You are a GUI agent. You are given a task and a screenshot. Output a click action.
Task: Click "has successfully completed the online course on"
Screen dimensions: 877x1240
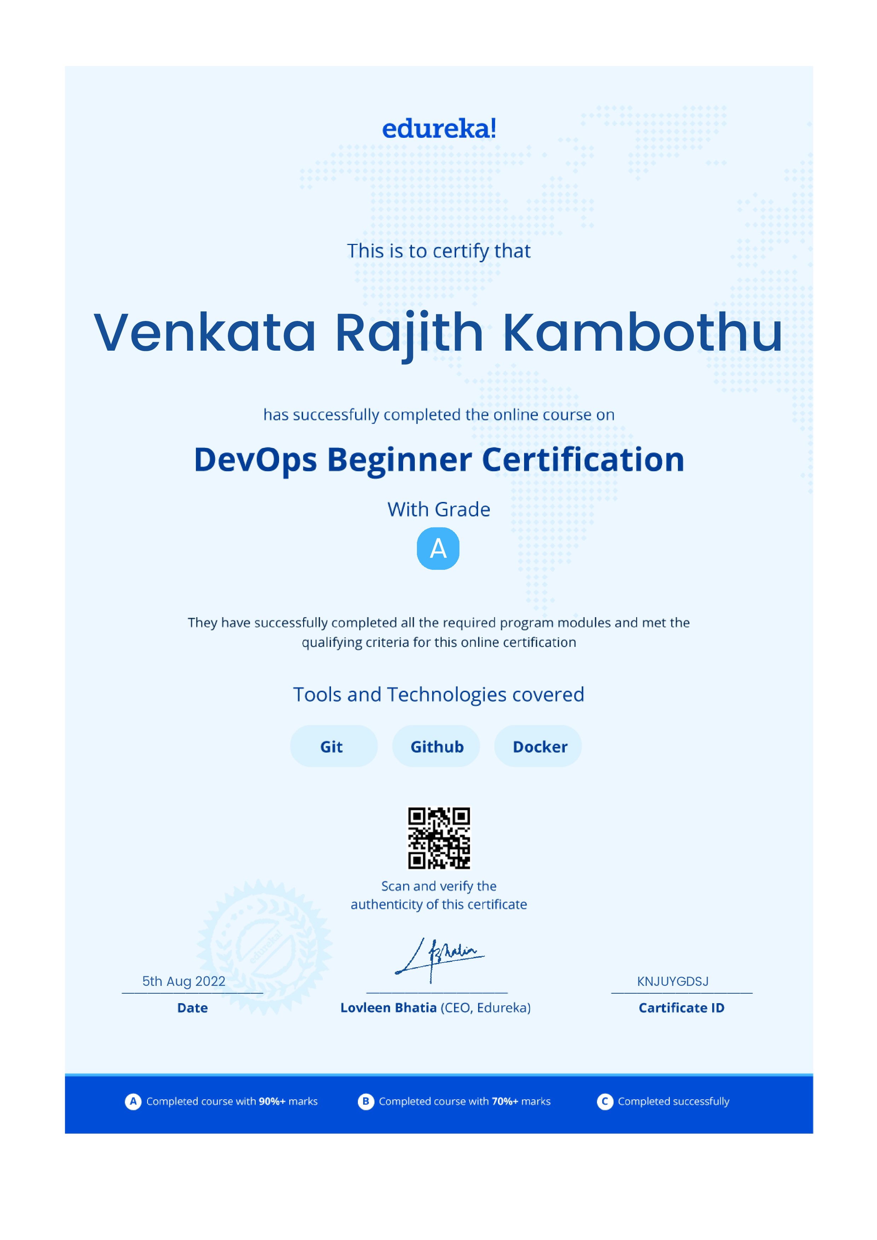pyautogui.click(x=439, y=415)
